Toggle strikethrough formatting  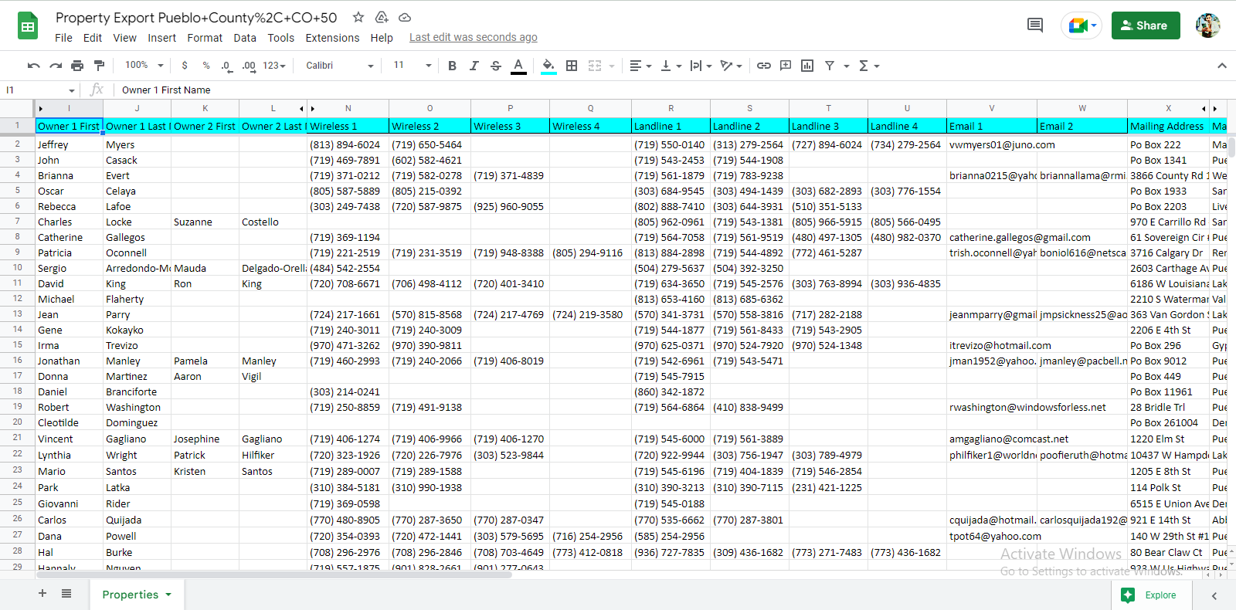click(x=496, y=66)
